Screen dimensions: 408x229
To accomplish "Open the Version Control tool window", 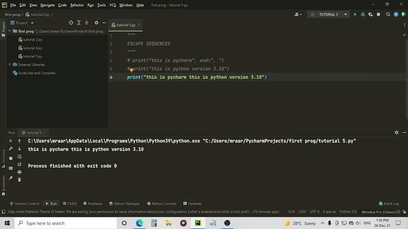I will click(x=25, y=204).
